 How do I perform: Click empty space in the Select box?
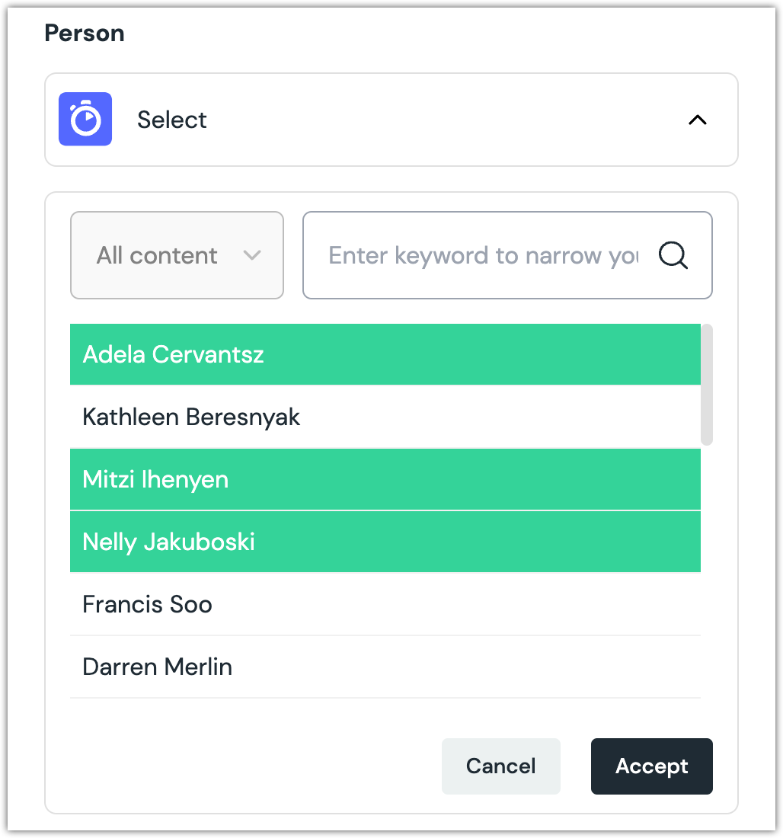pos(442,120)
